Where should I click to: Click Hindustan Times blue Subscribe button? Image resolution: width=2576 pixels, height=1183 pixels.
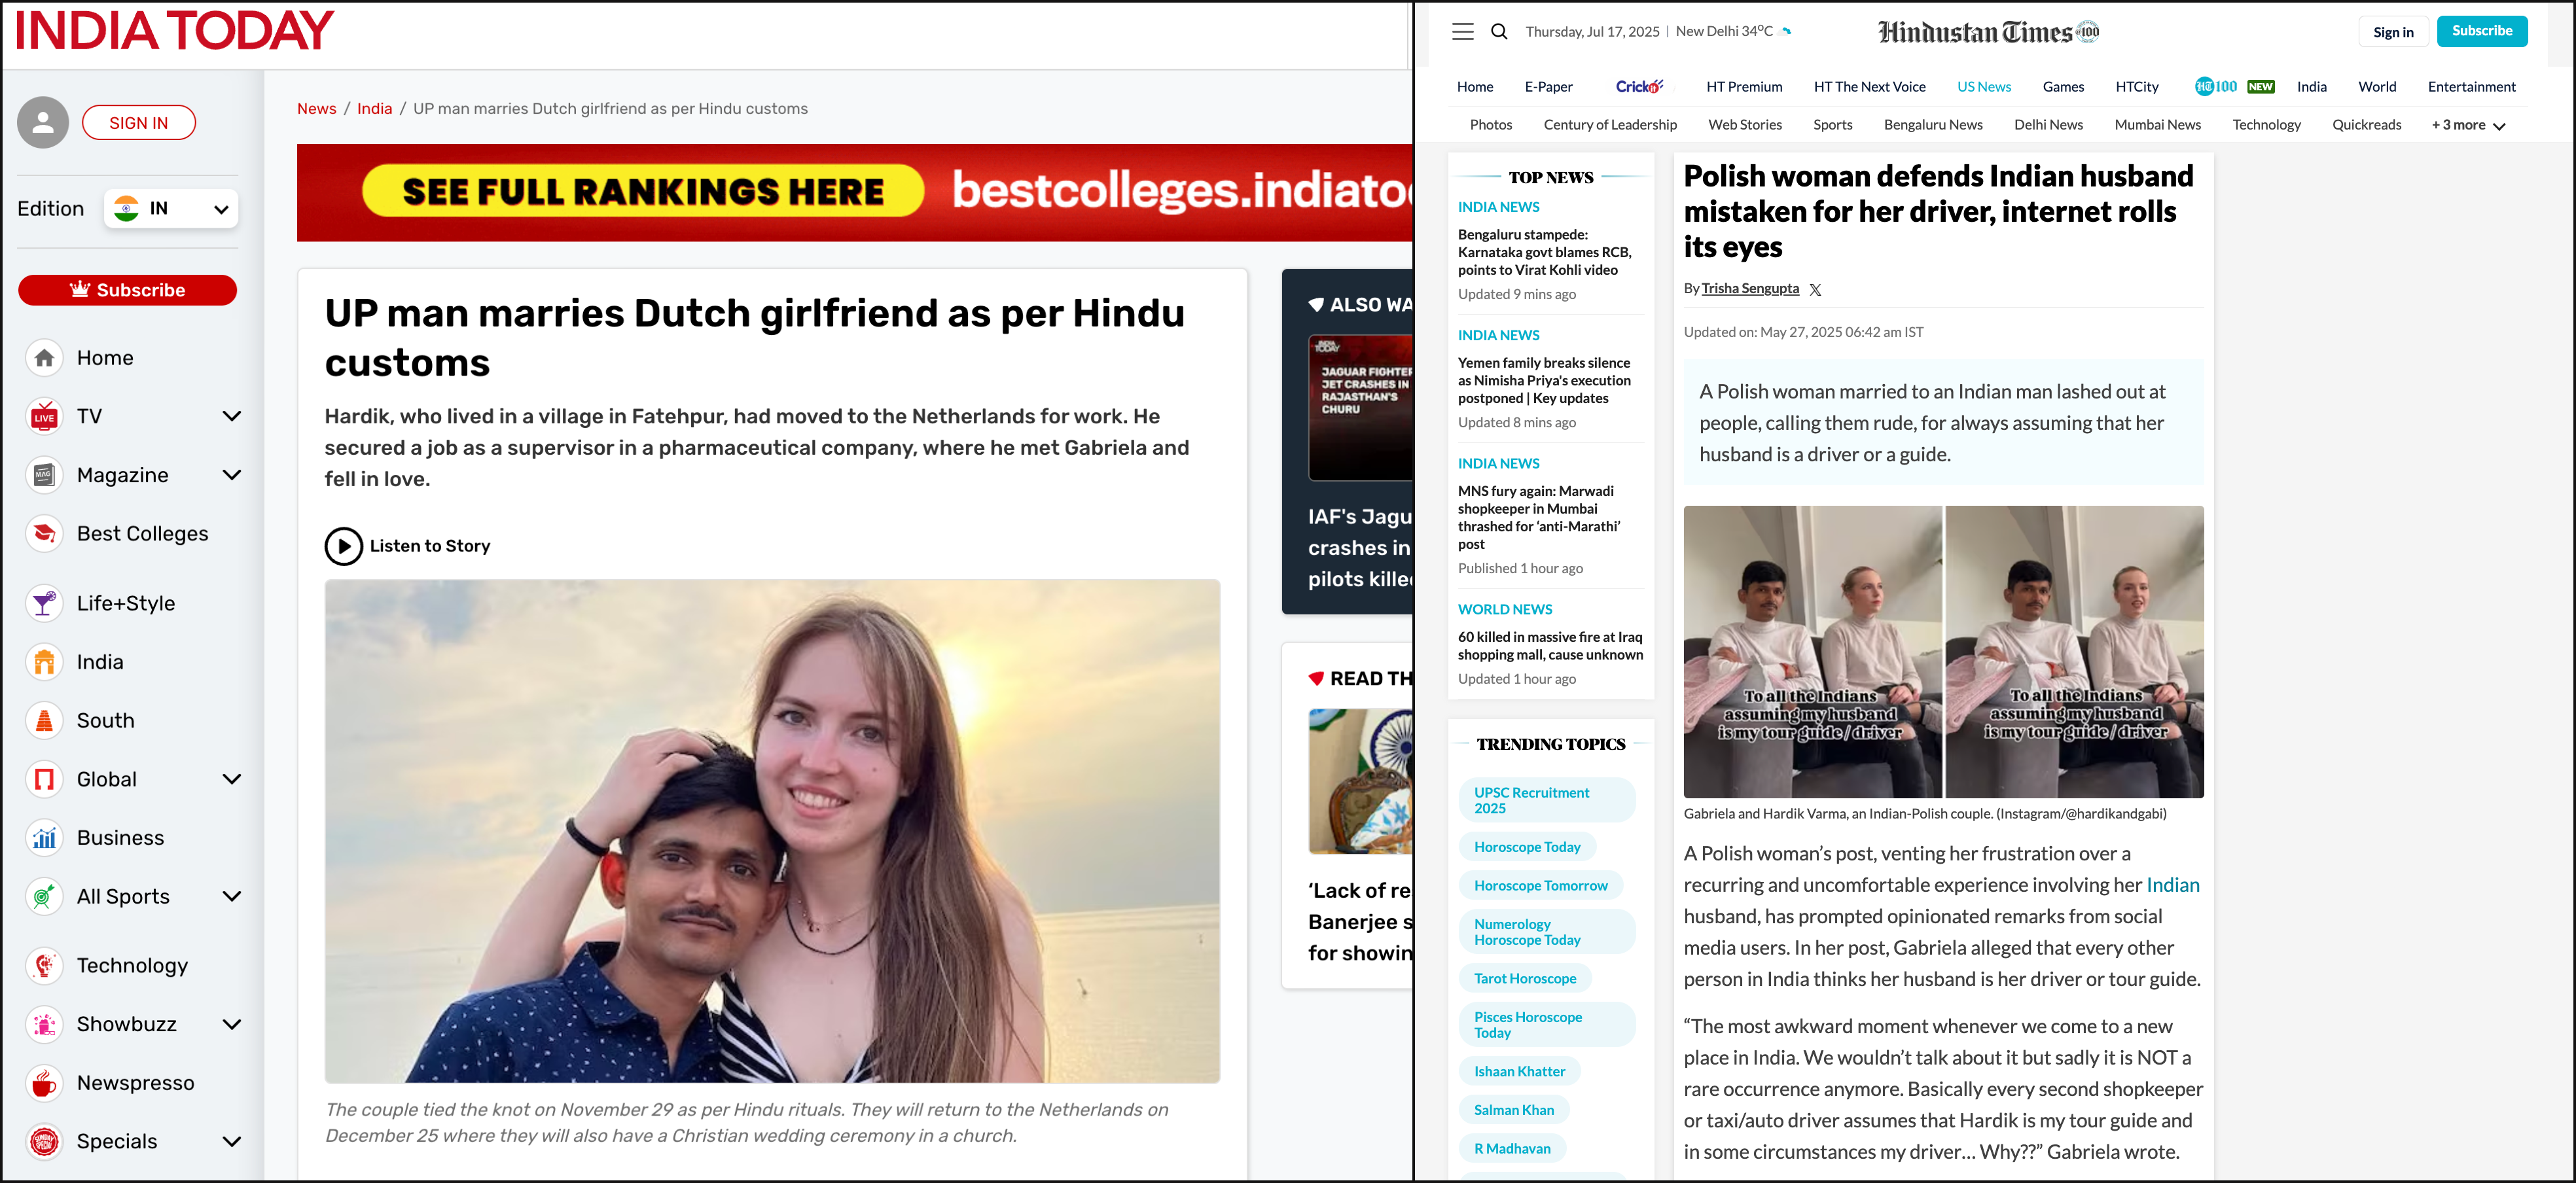pos(2482,31)
